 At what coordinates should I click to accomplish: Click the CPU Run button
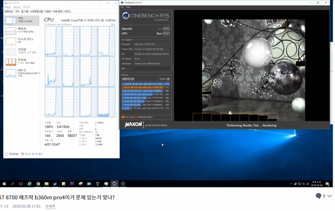click(x=166, y=34)
